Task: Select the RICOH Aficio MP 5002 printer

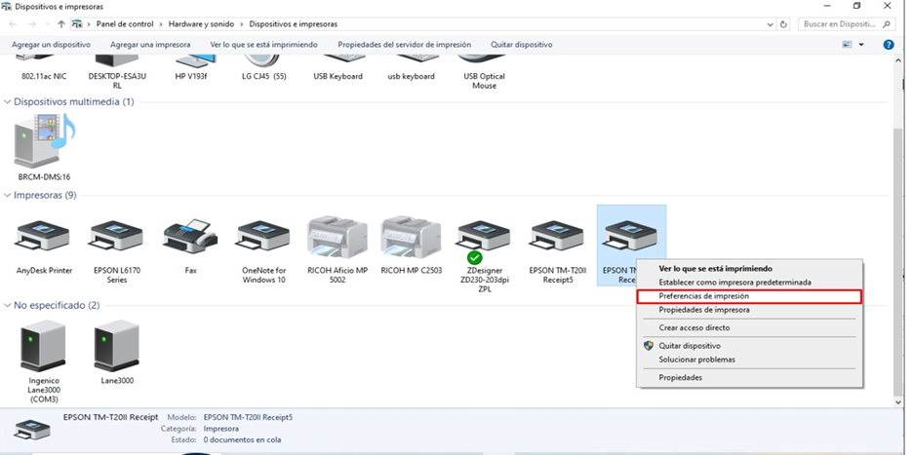Action: (x=337, y=237)
